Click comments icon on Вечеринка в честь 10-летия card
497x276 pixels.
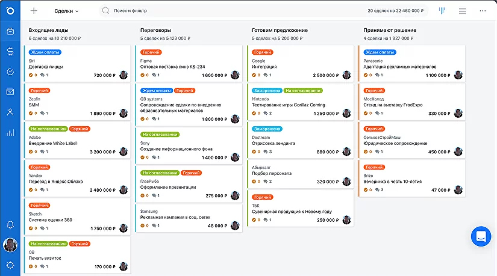click(x=377, y=190)
